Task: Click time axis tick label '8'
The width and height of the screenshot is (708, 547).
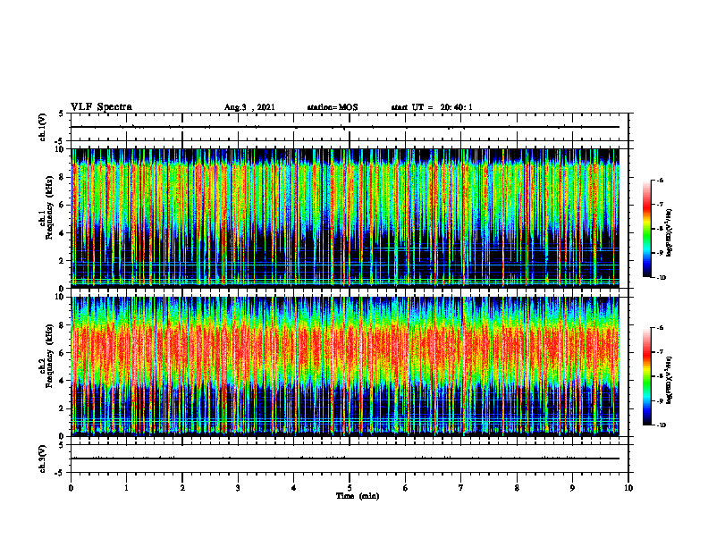Action: click(517, 488)
